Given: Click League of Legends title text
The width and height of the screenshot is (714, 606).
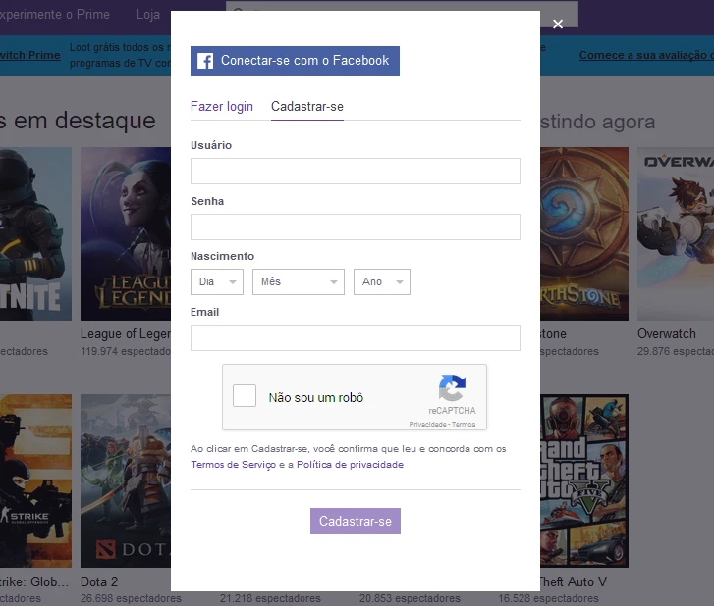Looking at the screenshot, I should tap(126, 333).
